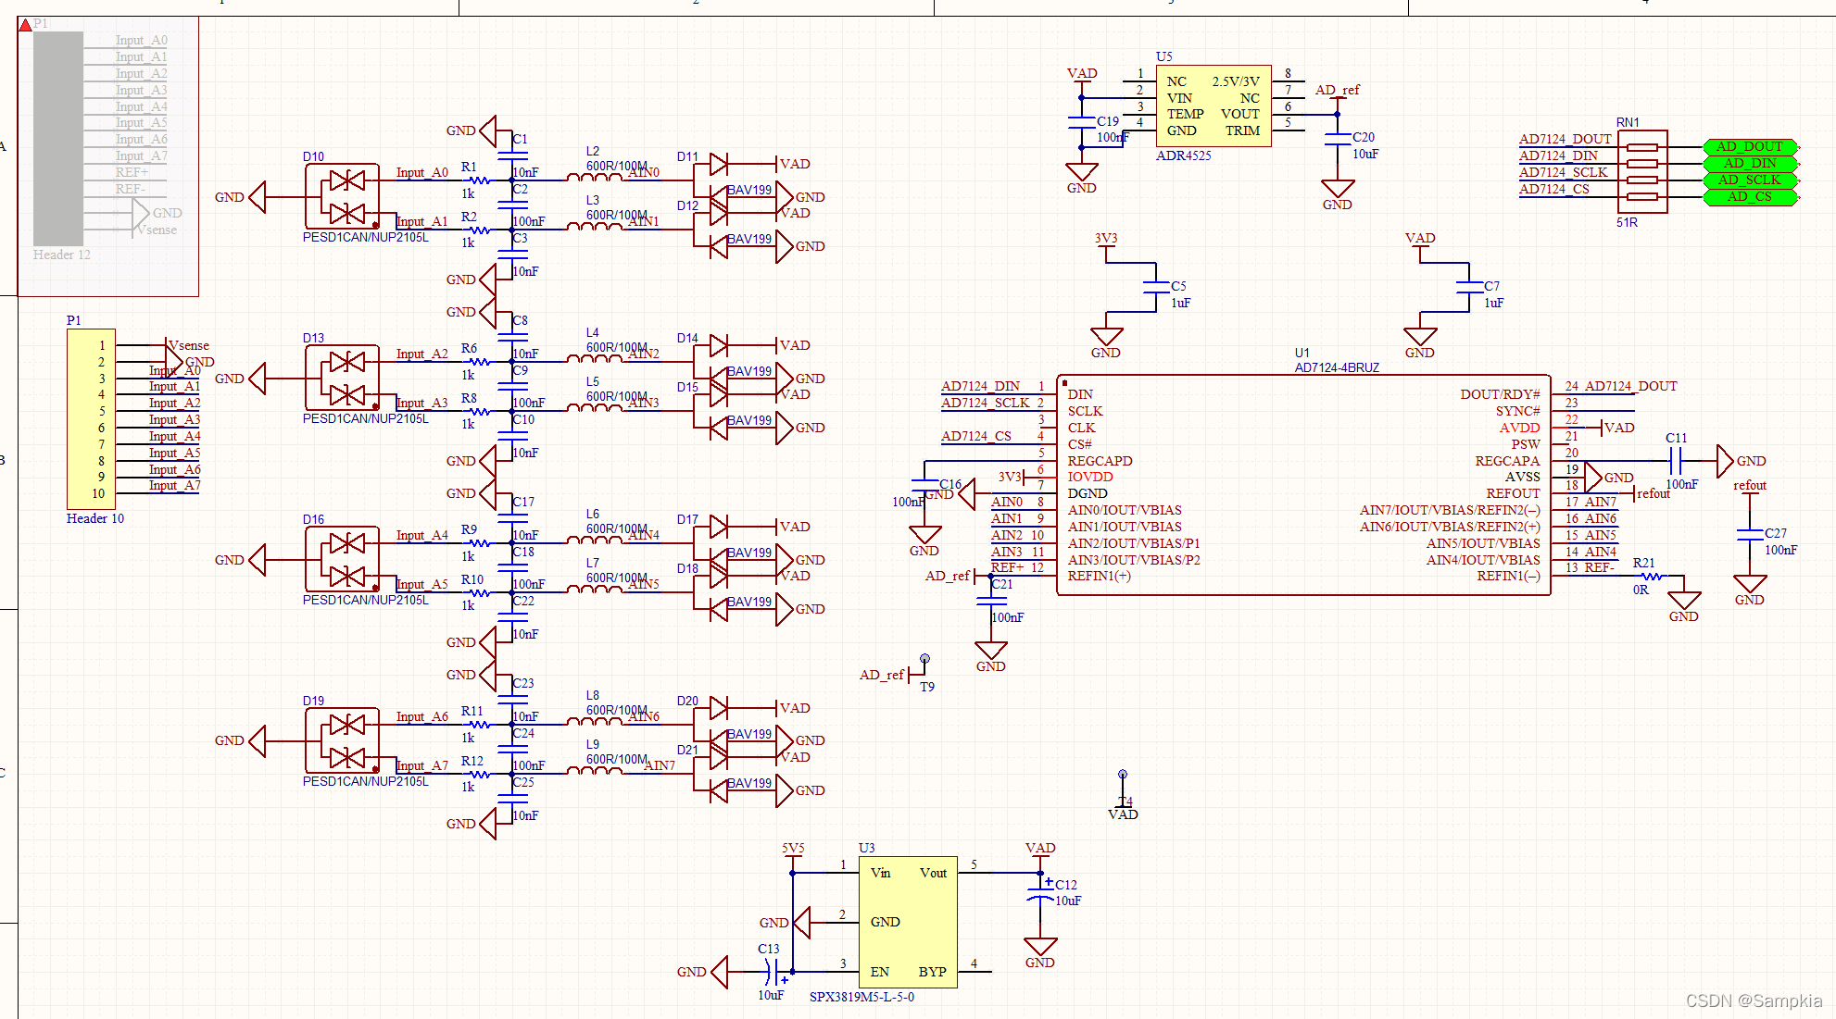Click the ADR4525 voltage reference U5

coord(1213,106)
